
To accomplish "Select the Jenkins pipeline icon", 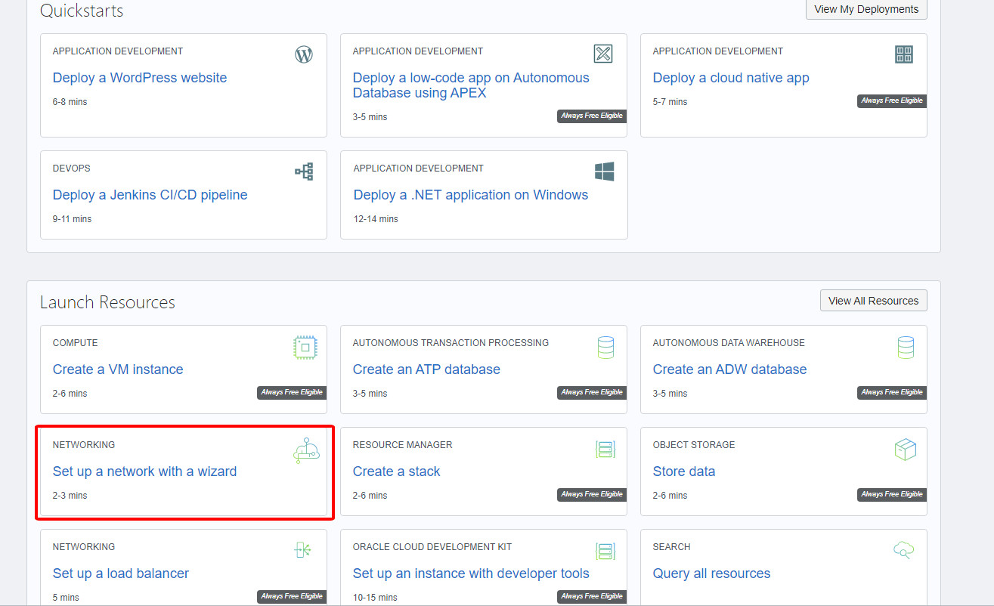I will tap(303, 171).
